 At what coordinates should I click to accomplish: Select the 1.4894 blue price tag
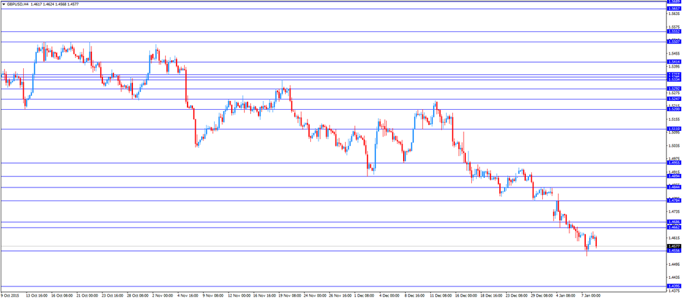[x=674, y=177]
